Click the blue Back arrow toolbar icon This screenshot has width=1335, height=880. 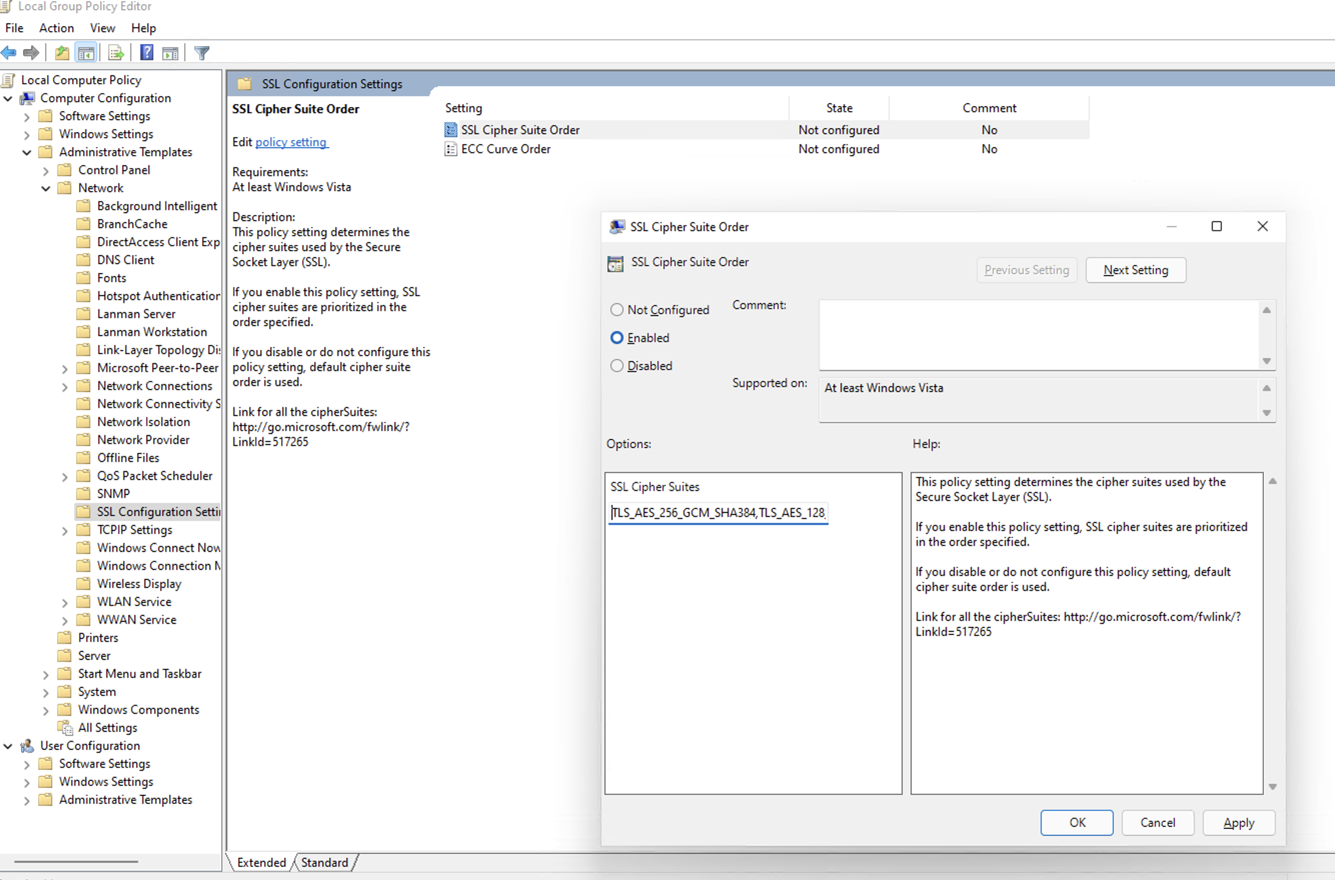[9, 53]
